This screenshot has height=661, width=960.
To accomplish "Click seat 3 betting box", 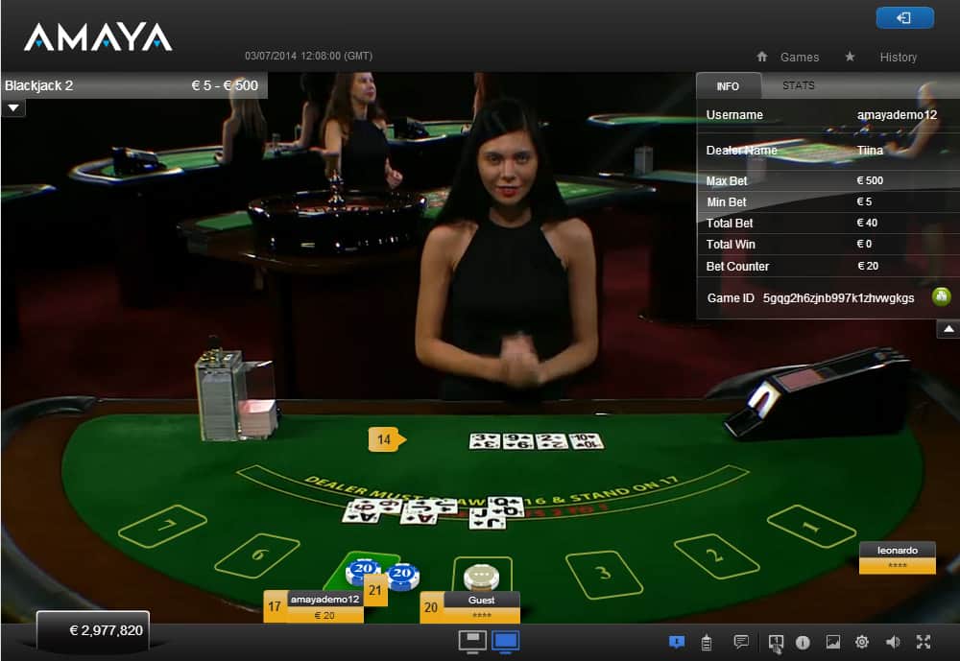I will click(x=604, y=574).
